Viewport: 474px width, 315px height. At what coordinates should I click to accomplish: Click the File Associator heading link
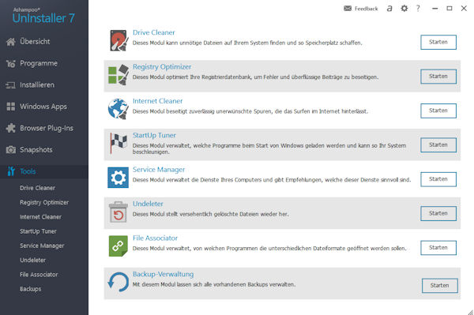(155, 238)
